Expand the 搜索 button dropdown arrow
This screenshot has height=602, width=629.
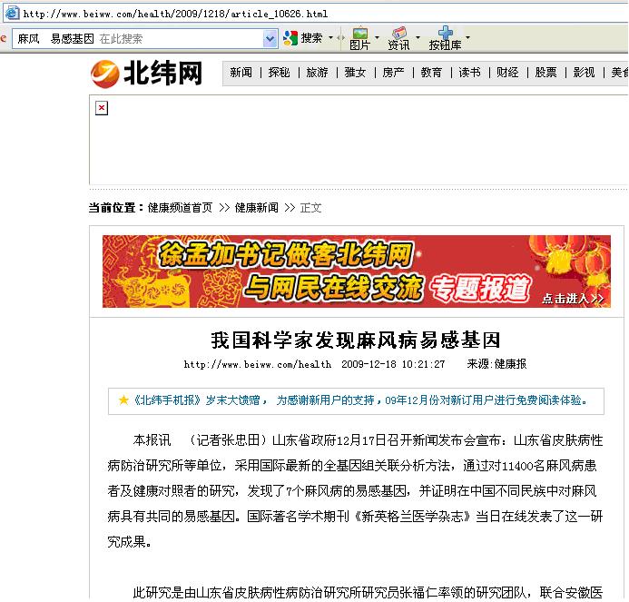[x=331, y=38]
